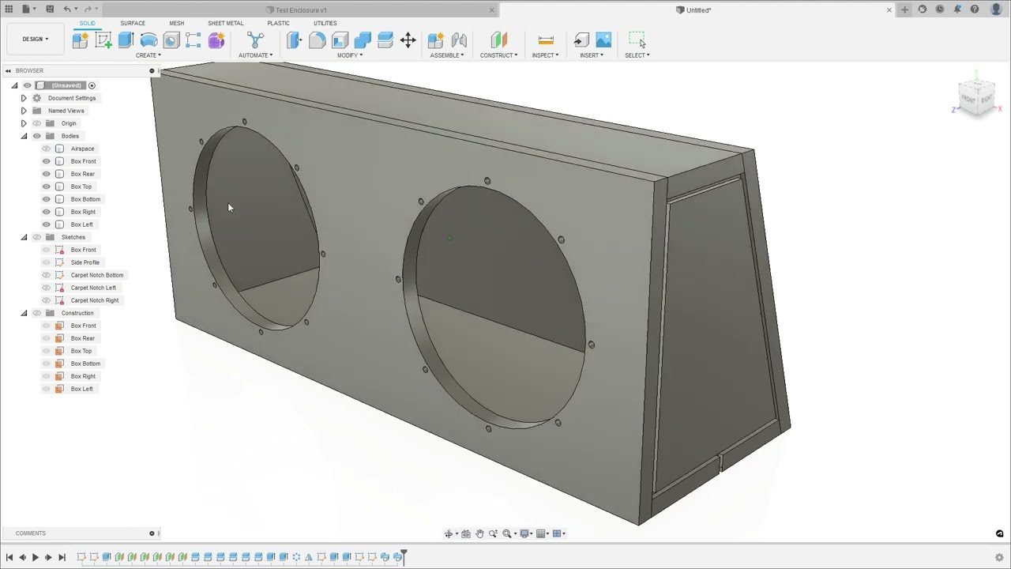Image resolution: width=1011 pixels, height=569 pixels.
Task: Open timeline settings gear icon
Action: click(x=999, y=557)
